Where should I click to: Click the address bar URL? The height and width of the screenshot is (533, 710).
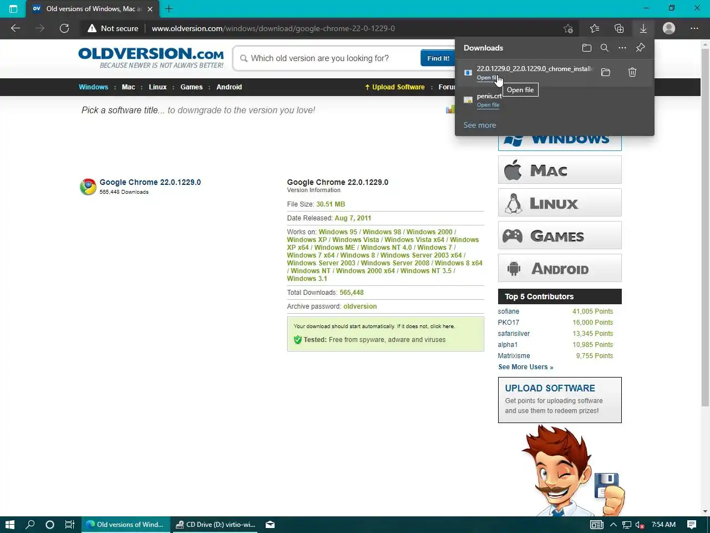[x=273, y=28]
